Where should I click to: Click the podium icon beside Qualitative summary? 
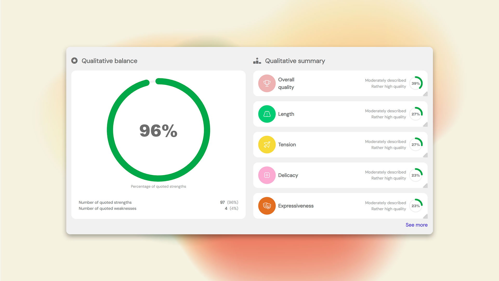tap(257, 61)
